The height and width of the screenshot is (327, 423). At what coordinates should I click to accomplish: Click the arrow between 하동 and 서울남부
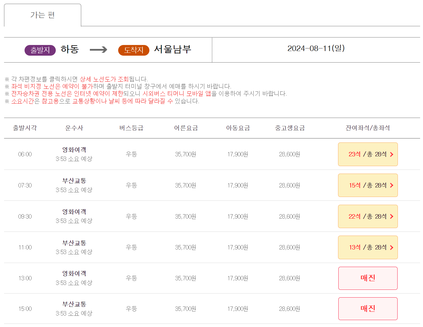98,50
